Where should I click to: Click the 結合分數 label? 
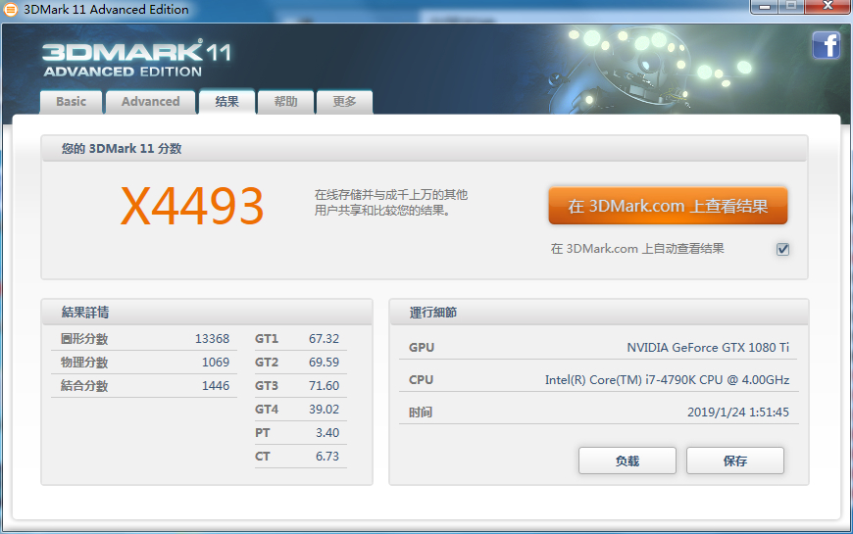coord(84,385)
